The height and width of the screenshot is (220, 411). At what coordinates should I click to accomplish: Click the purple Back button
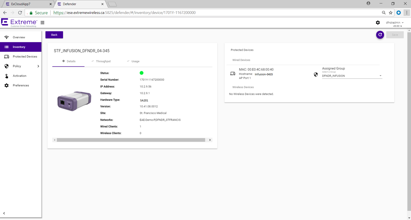tap(54, 35)
